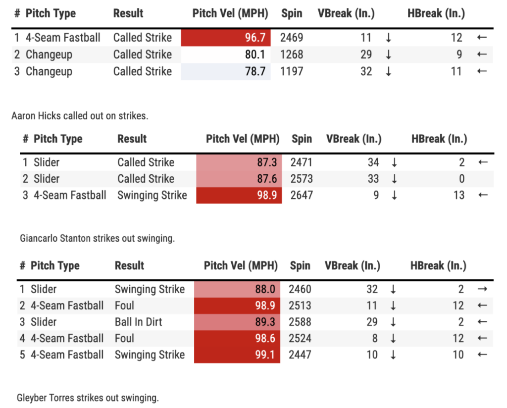Select the spin value 1268 cell

coord(292,54)
